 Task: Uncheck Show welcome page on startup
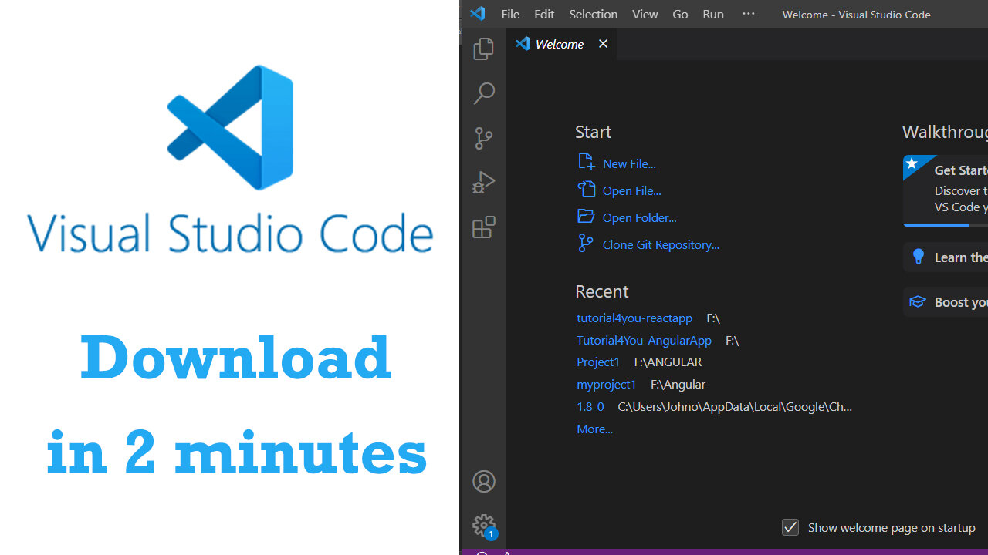coord(790,527)
